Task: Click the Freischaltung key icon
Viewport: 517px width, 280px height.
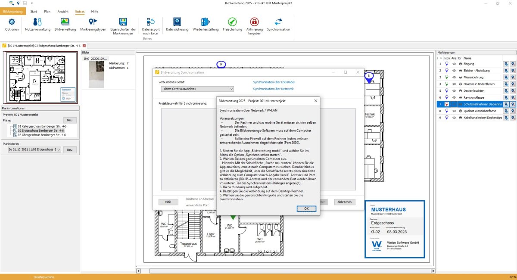Action: point(232,22)
